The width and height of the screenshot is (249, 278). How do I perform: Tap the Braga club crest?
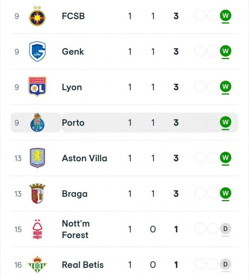[x=37, y=193]
